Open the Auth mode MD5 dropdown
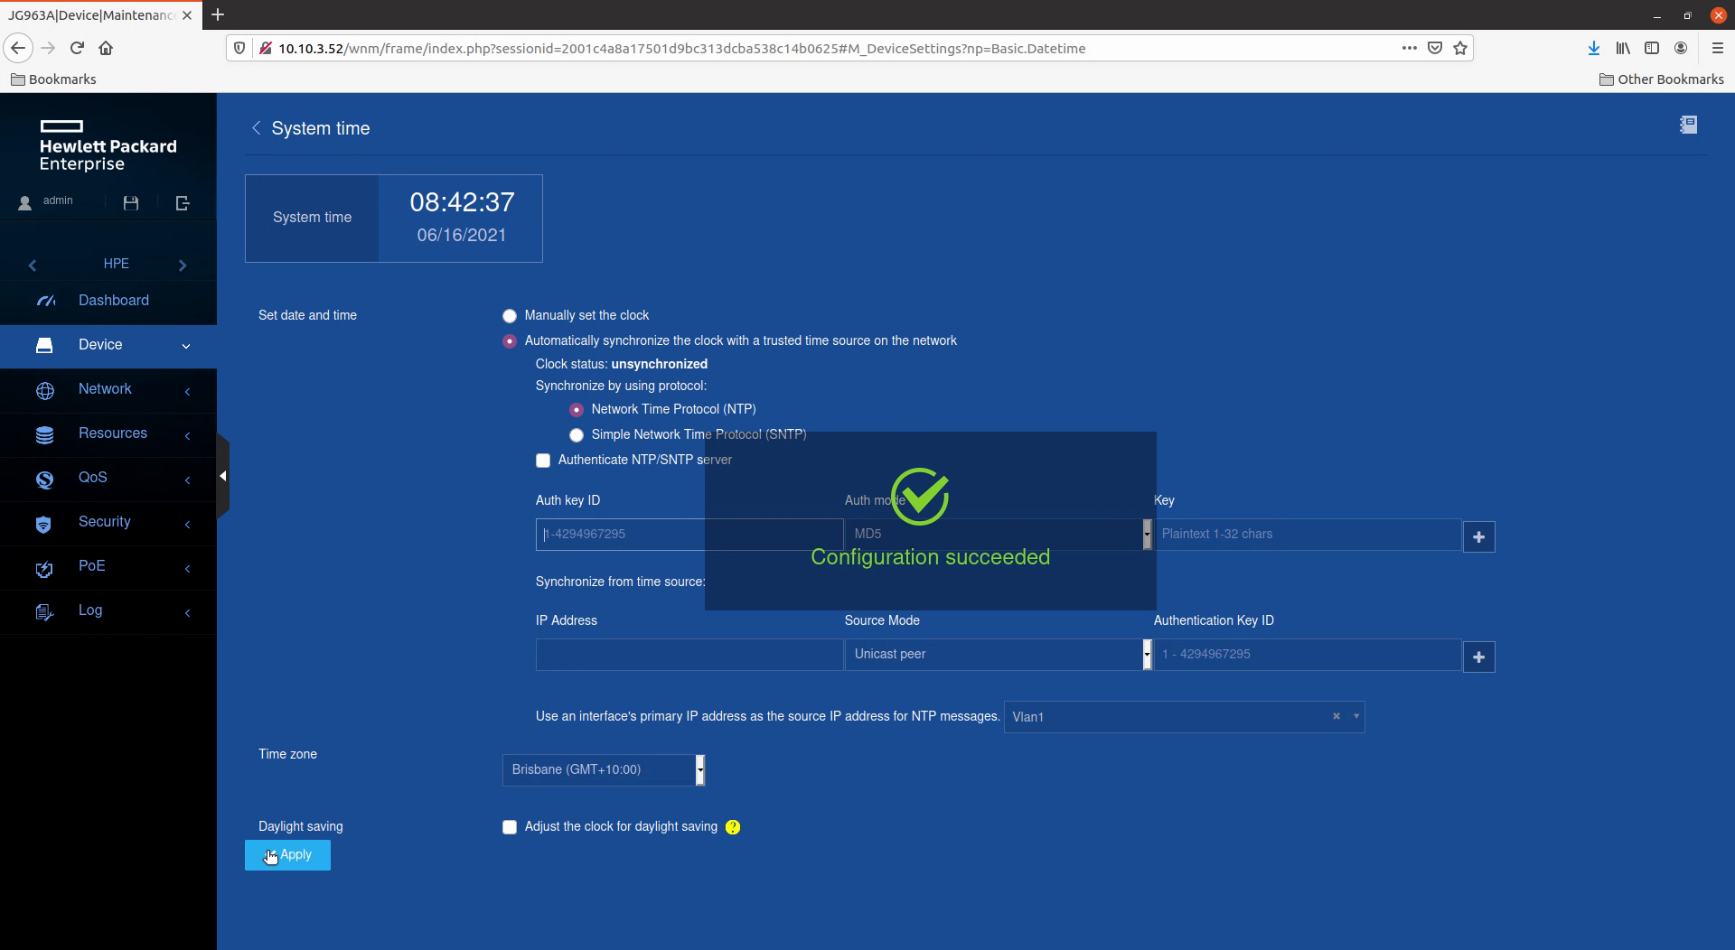 point(999,534)
